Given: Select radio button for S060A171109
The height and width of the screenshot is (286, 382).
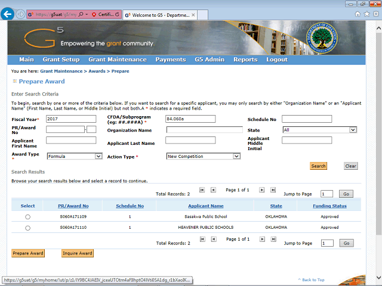Looking at the screenshot, I should click(28, 217).
